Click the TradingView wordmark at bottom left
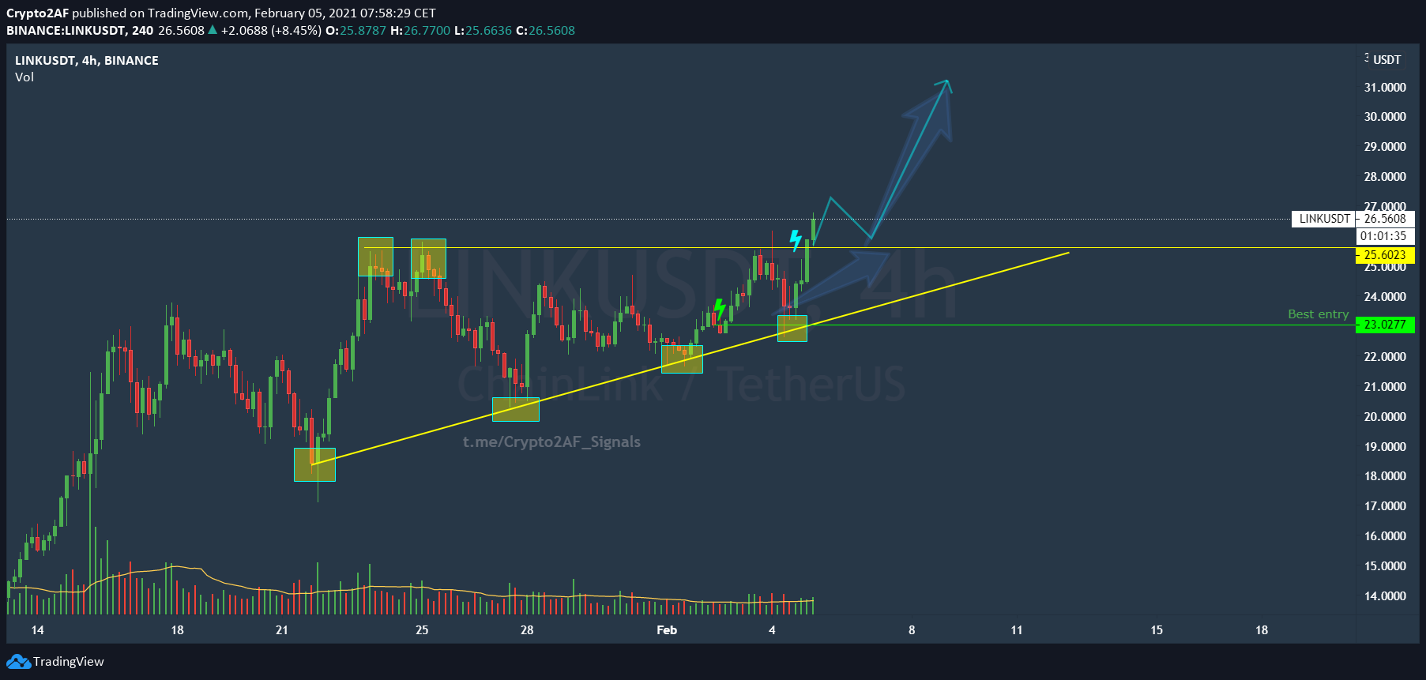 pyautogui.click(x=68, y=662)
